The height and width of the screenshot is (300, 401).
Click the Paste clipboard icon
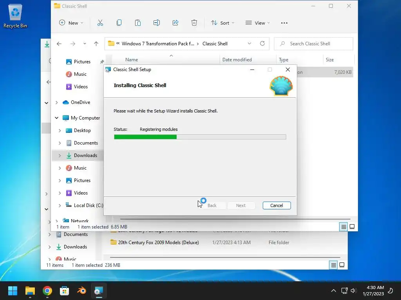137,23
